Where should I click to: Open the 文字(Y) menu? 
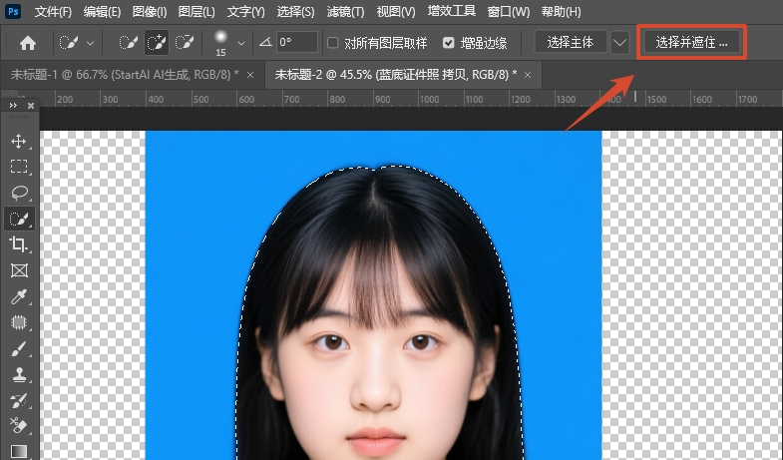(x=245, y=12)
